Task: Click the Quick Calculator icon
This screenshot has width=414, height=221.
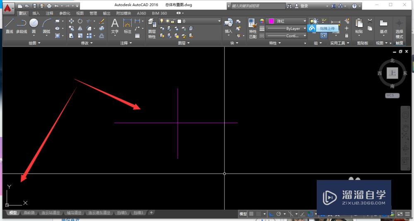Action: (347, 35)
